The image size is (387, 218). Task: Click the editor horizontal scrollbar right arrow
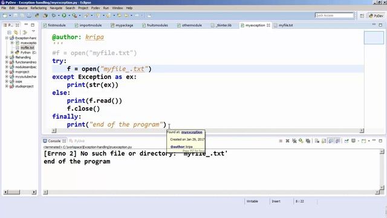(x=362, y=131)
